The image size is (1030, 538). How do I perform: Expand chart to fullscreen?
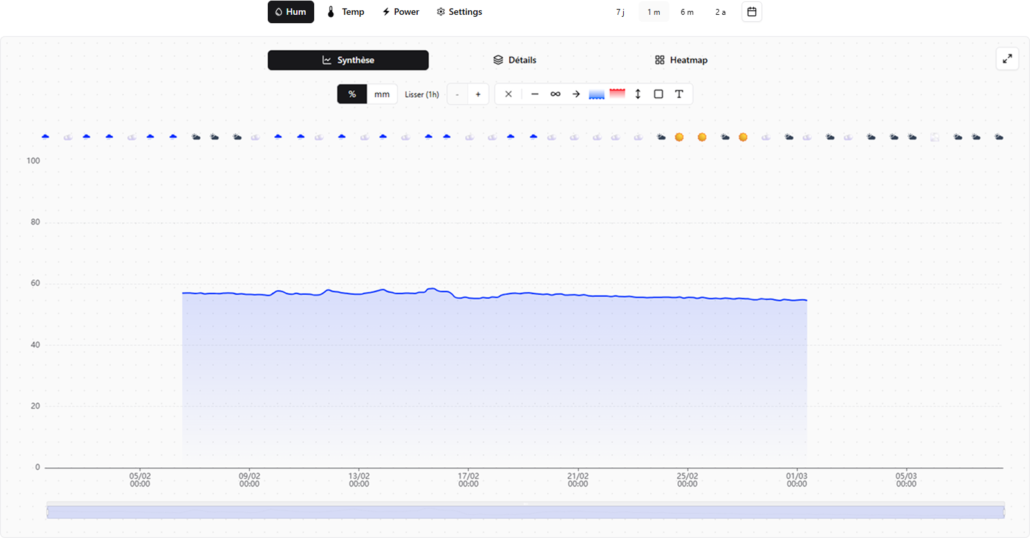click(1007, 59)
